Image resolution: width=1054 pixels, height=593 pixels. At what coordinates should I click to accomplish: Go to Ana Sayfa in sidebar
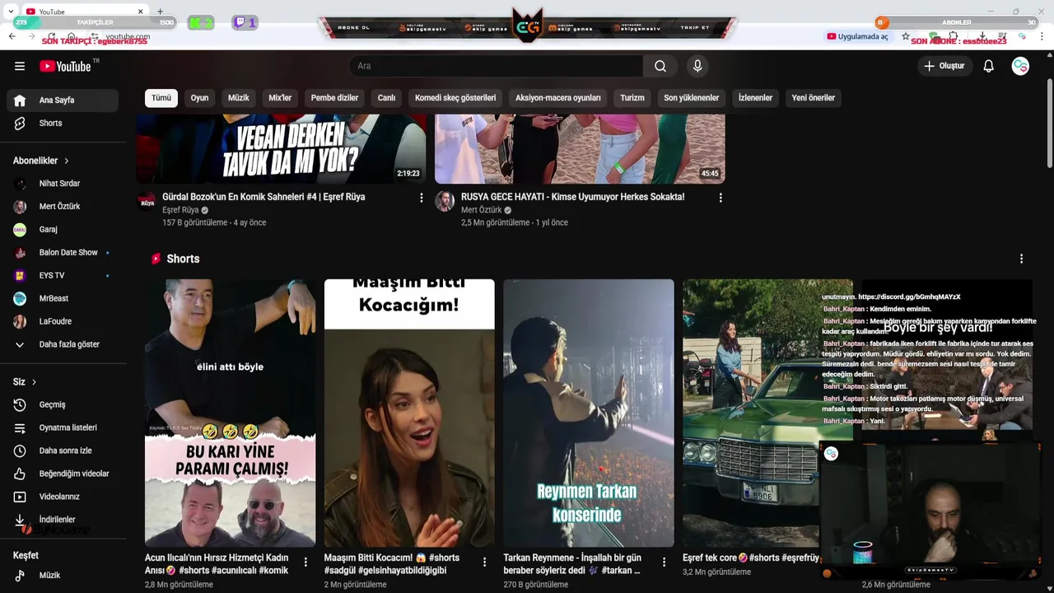63,100
